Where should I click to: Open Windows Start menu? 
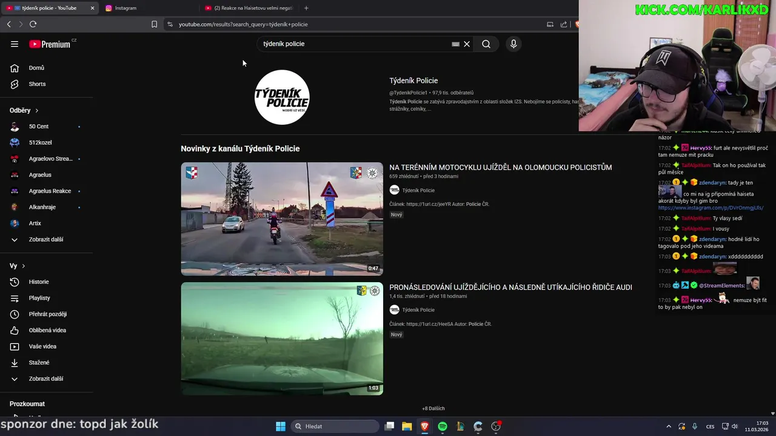click(281, 426)
